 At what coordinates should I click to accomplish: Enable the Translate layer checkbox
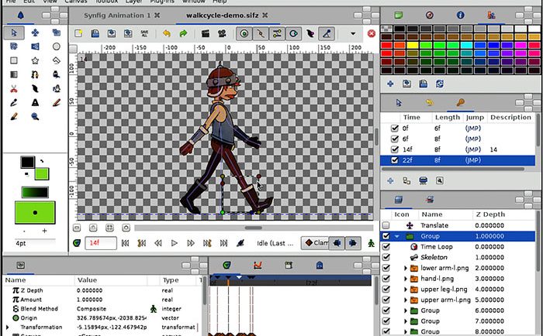[x=386, y=225]
